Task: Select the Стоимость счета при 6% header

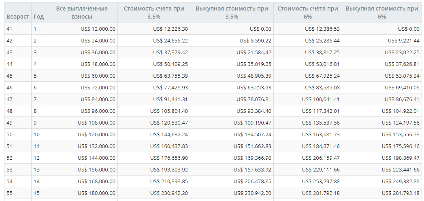Action: click(308, 13)
